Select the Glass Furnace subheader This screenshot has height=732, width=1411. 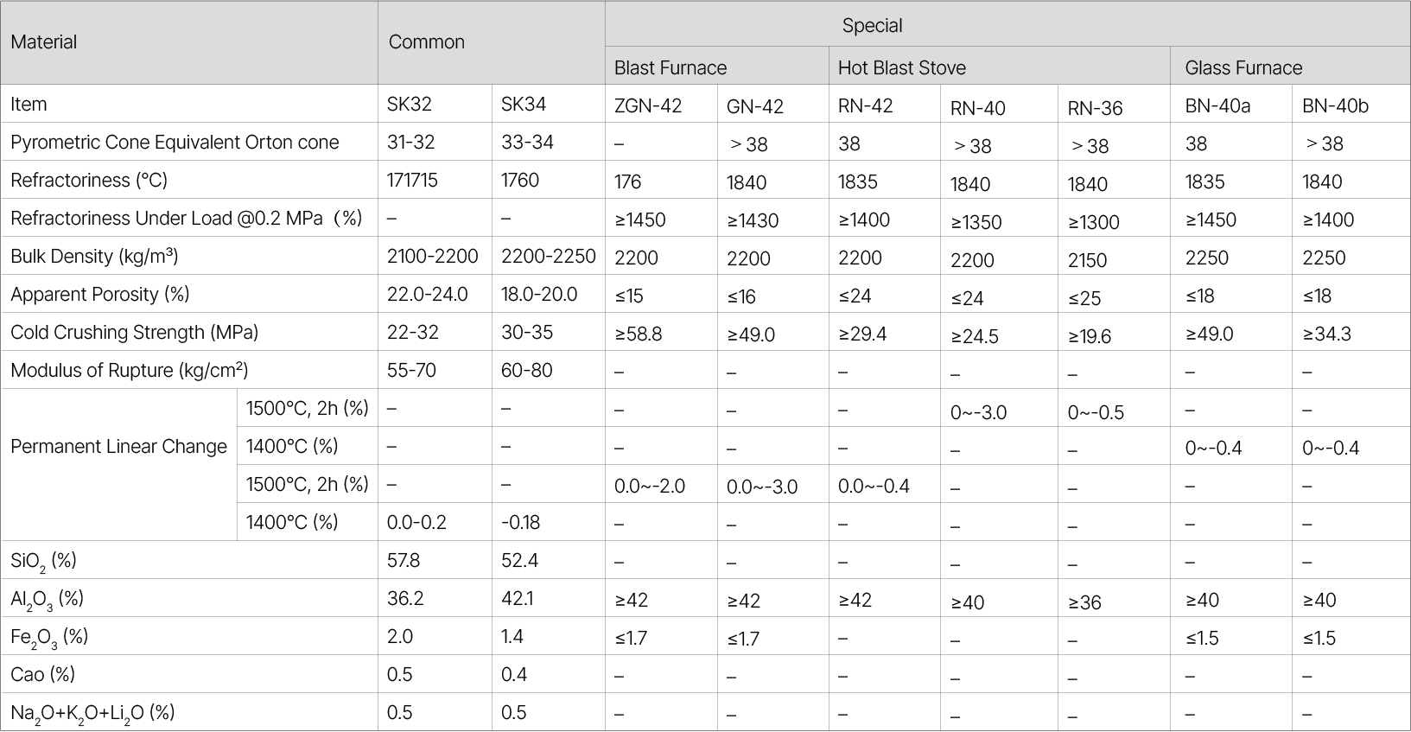click(x=1243, y=67)
